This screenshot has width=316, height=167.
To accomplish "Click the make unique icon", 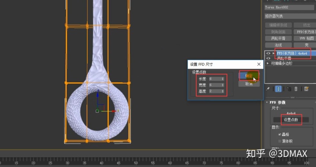I will pos(289,89).
